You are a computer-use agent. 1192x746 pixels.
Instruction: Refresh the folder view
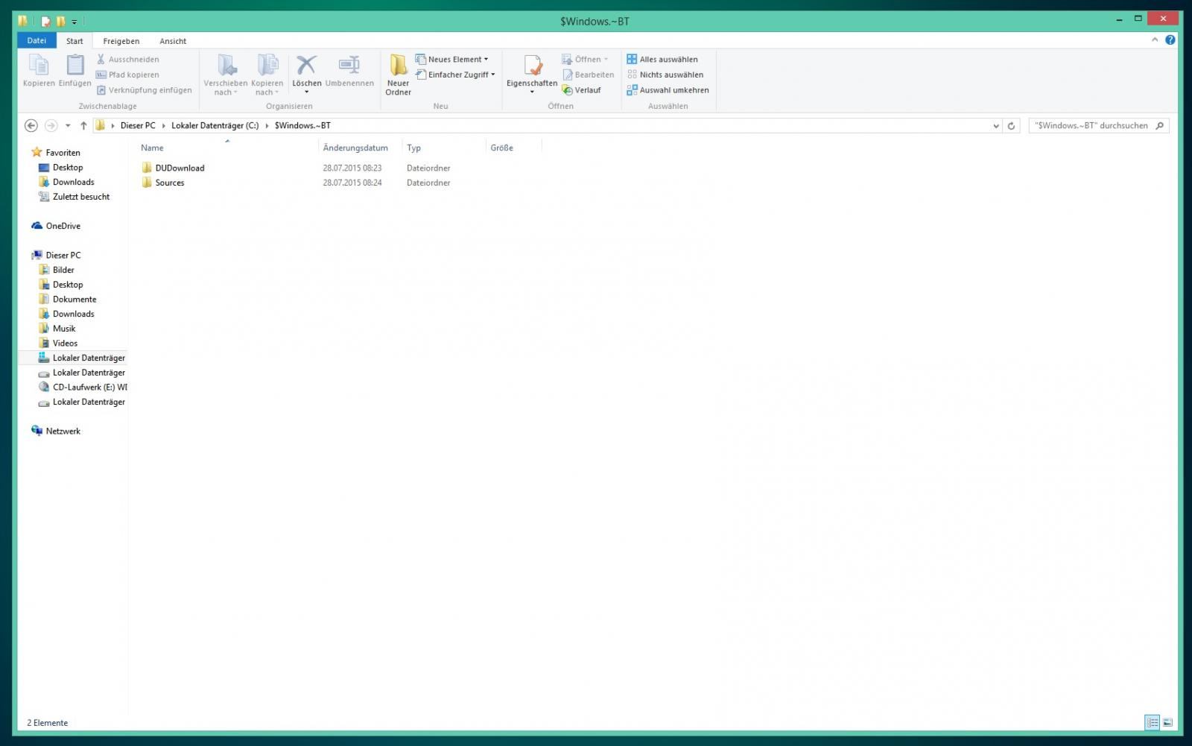click(1011, 126)
